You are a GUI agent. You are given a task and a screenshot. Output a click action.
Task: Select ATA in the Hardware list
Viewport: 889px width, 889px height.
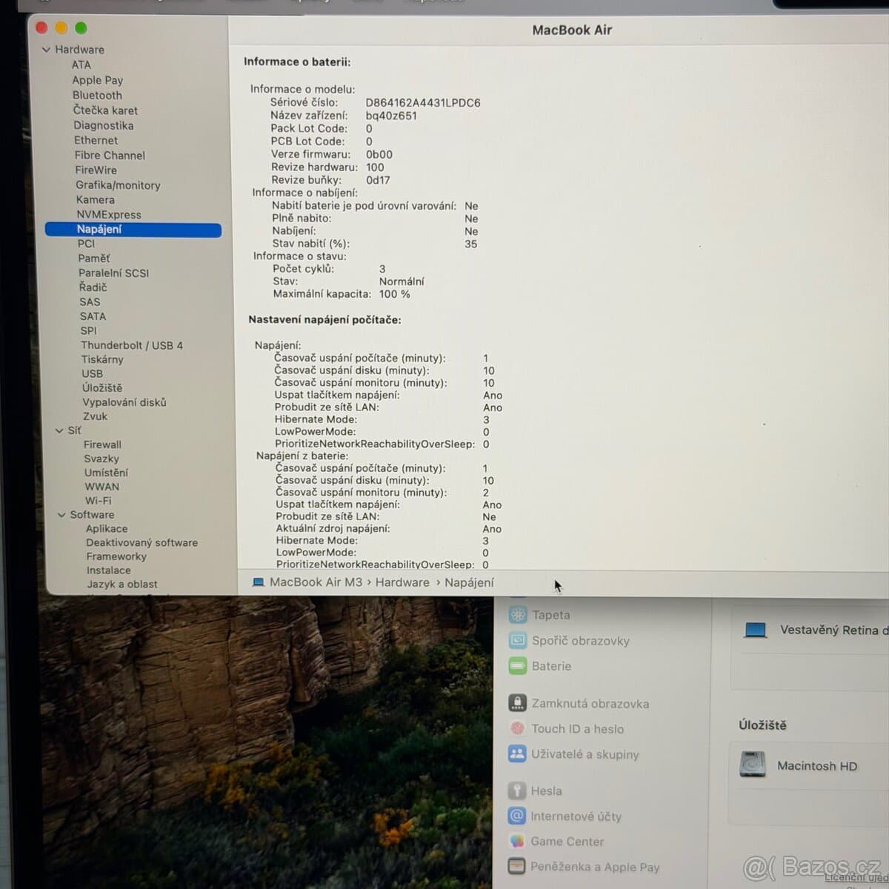coord(81,65)
